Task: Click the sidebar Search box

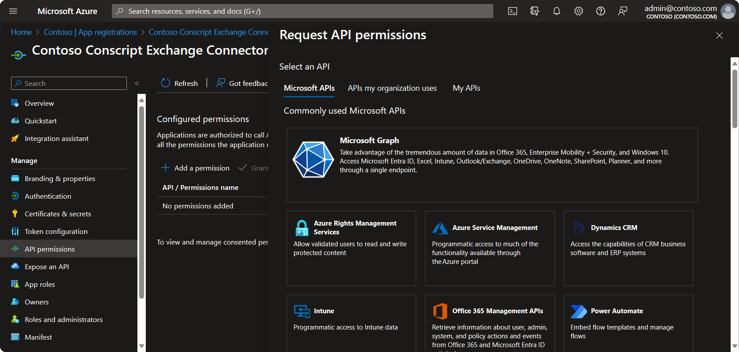Action: [x=69, y=83]
